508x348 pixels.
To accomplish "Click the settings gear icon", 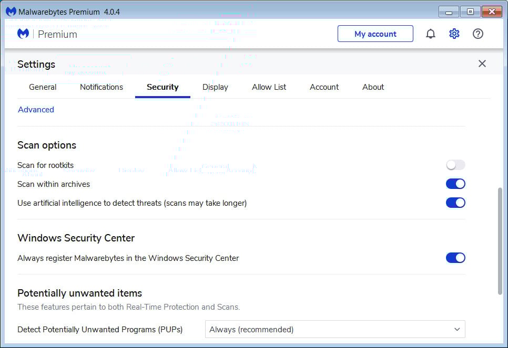I will [x=454, y=34].
